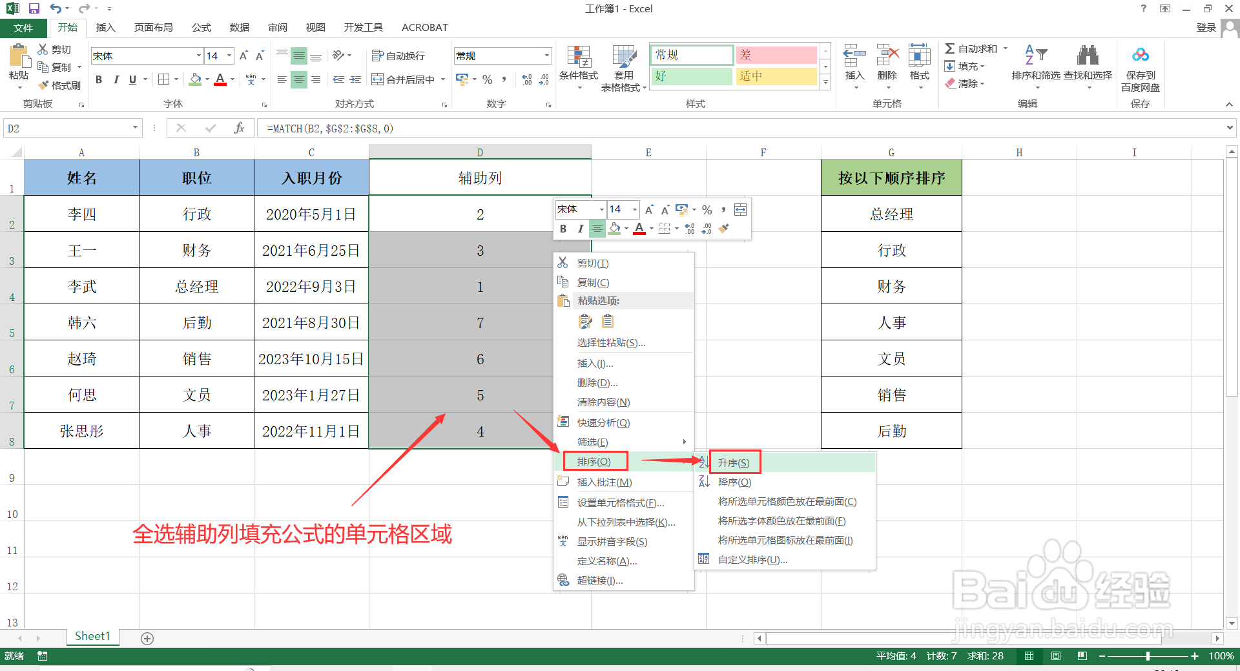This screenshot has height=671, width=1240.
Task: Toggle bold formatting in the ribbon
Action: coord(99,79)
